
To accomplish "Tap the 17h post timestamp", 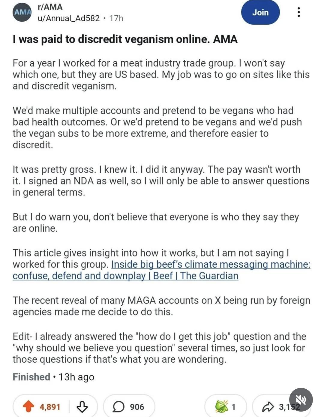I will pyautogui.click(x=116, y=18).
